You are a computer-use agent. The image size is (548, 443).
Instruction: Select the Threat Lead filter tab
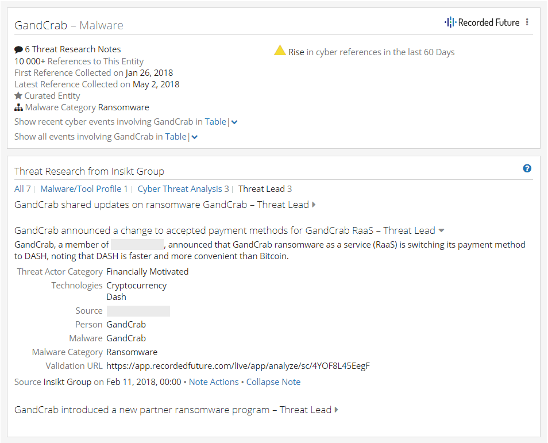[265, 189]
